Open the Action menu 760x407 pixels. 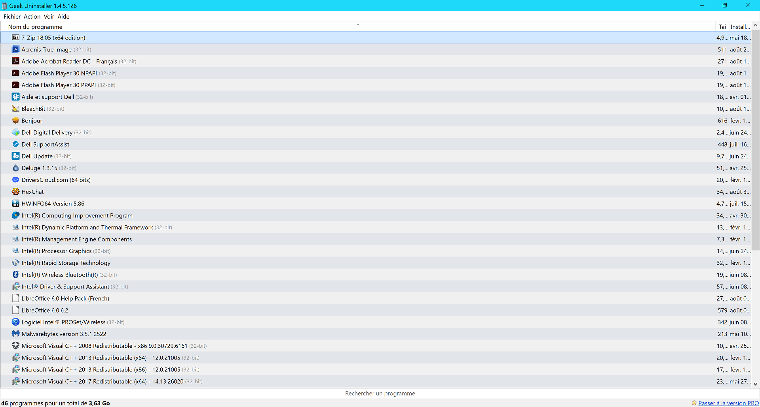click(32, 17)
